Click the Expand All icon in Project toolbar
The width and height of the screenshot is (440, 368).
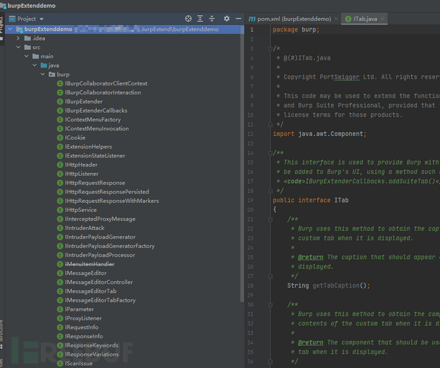pyautogui.click(x=200, y=18)
